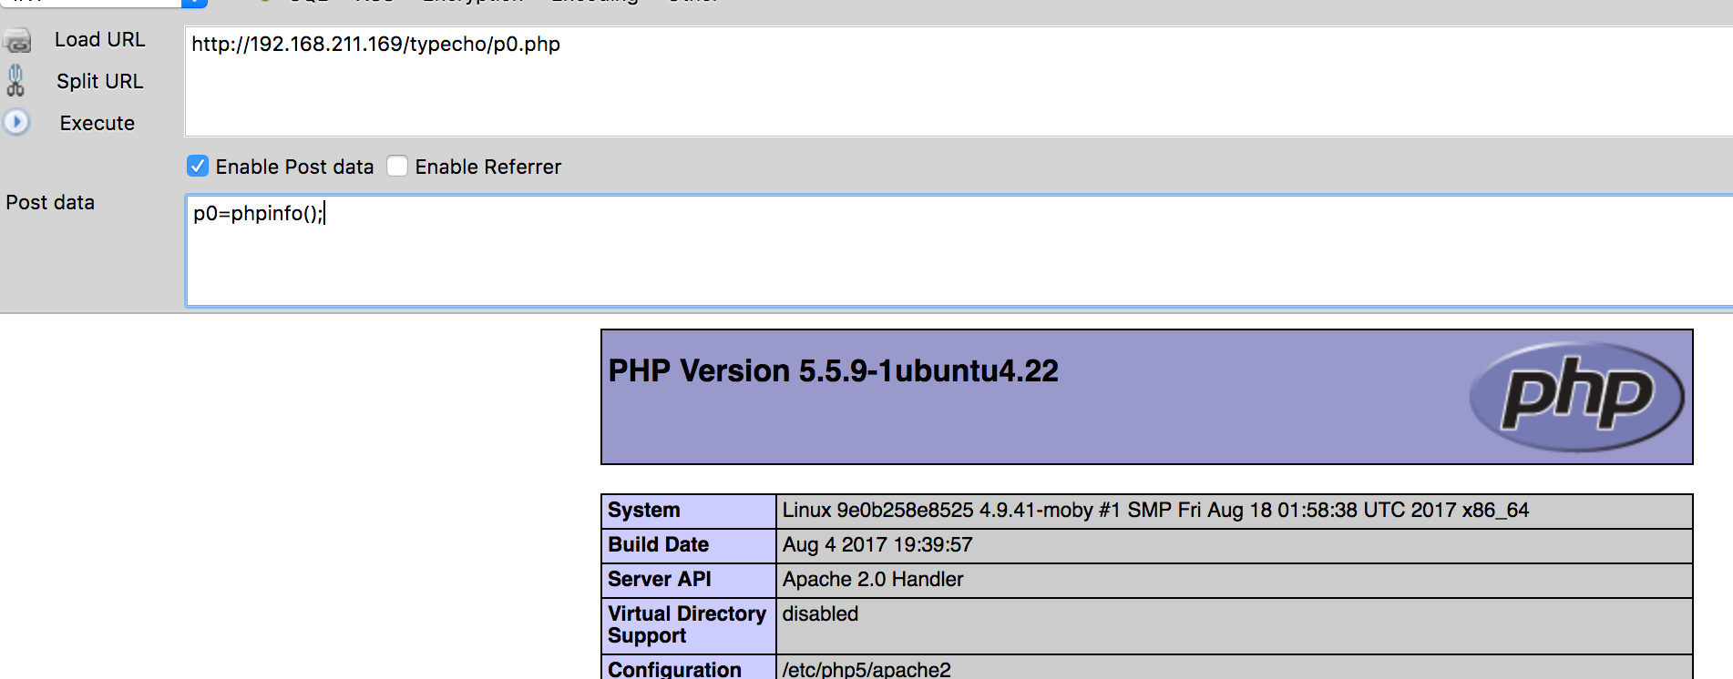Click into the Post data text area
Image resolution: width=1733 pixels, height=679 pixels.
coord(959,250)
